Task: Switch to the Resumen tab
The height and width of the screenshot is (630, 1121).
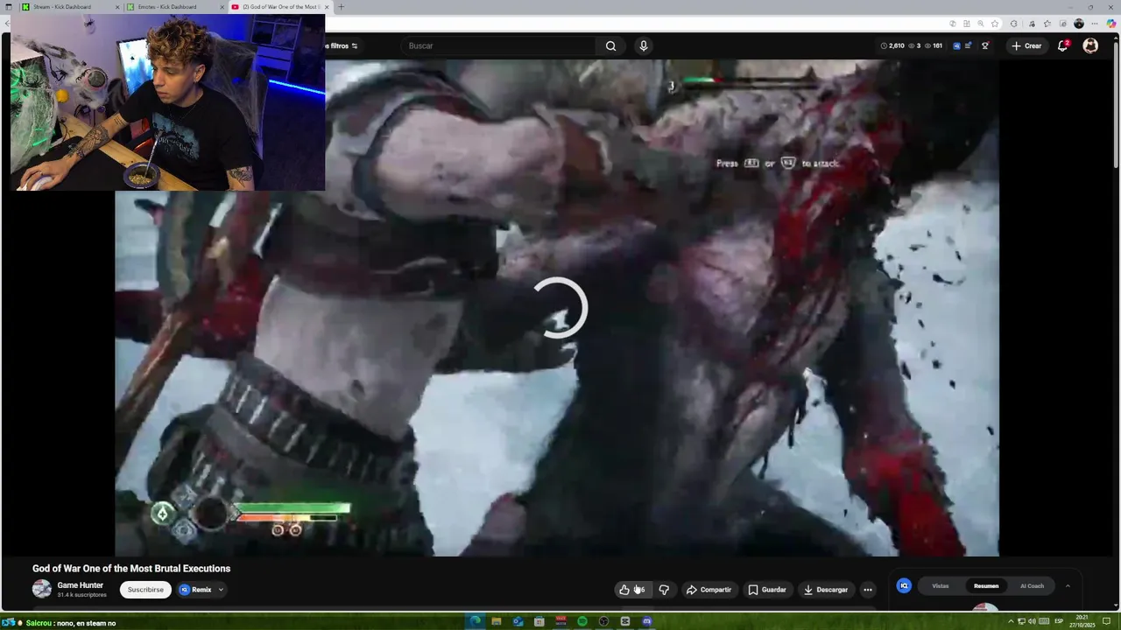Action: [986, 586]
